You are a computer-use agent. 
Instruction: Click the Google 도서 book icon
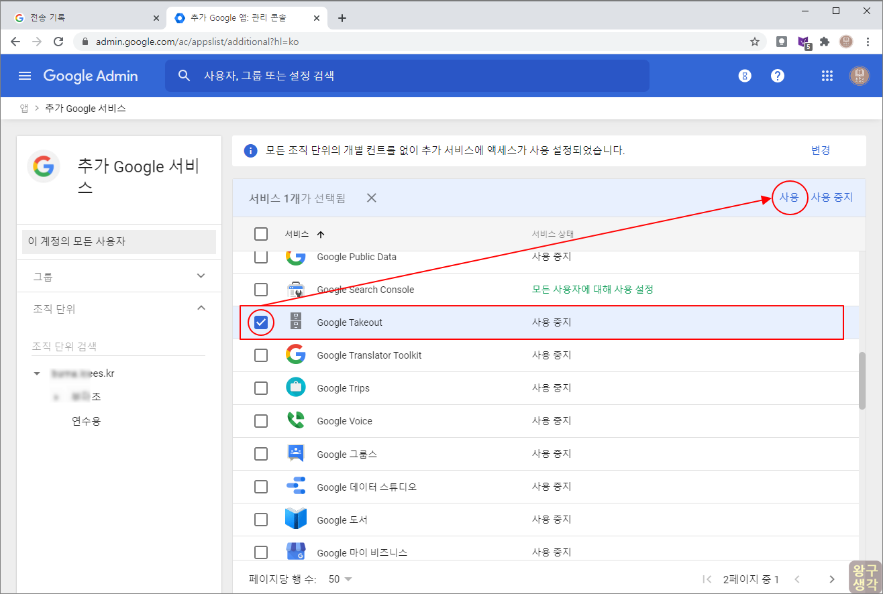[296, 520]
